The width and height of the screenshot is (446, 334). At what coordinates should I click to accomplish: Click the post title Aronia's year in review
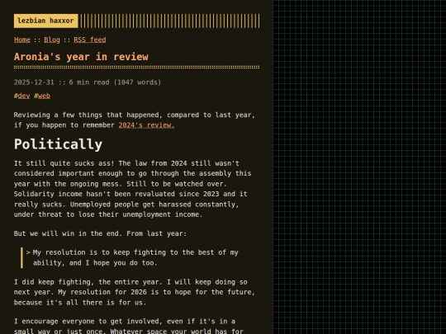pos(81,57)
